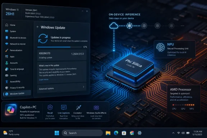
Task: Open Settings gear in taskbar
Action: tap(139, 133)
